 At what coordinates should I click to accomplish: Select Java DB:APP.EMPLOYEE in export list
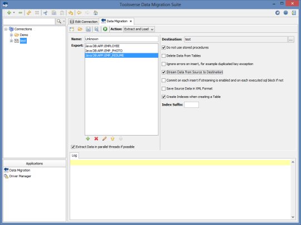point(122,46)
